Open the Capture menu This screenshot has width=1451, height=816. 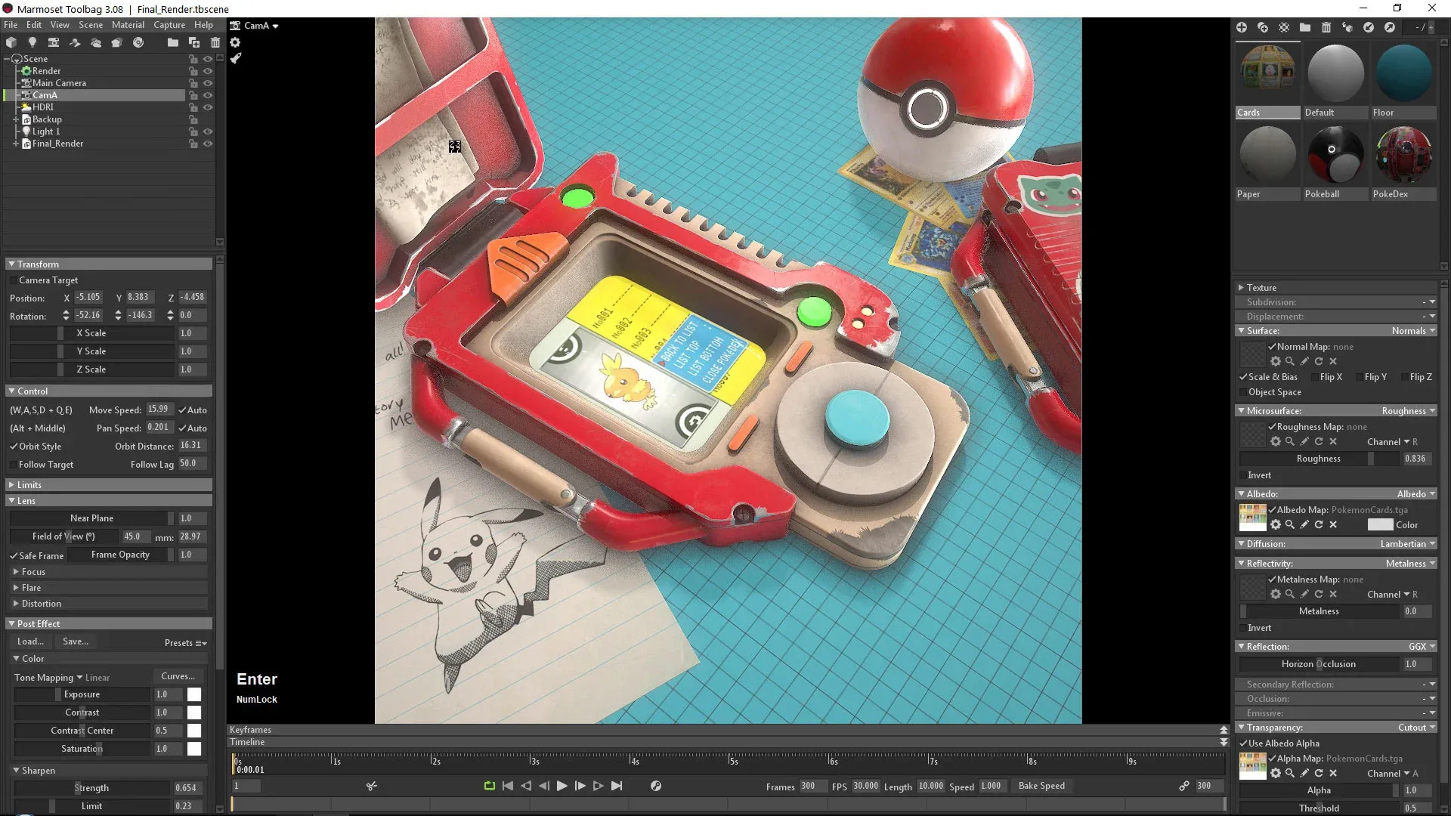(169, 25)
